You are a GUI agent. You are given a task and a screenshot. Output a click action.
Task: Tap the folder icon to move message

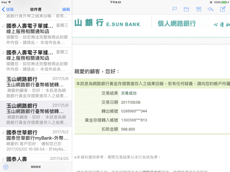pos(186,9)
